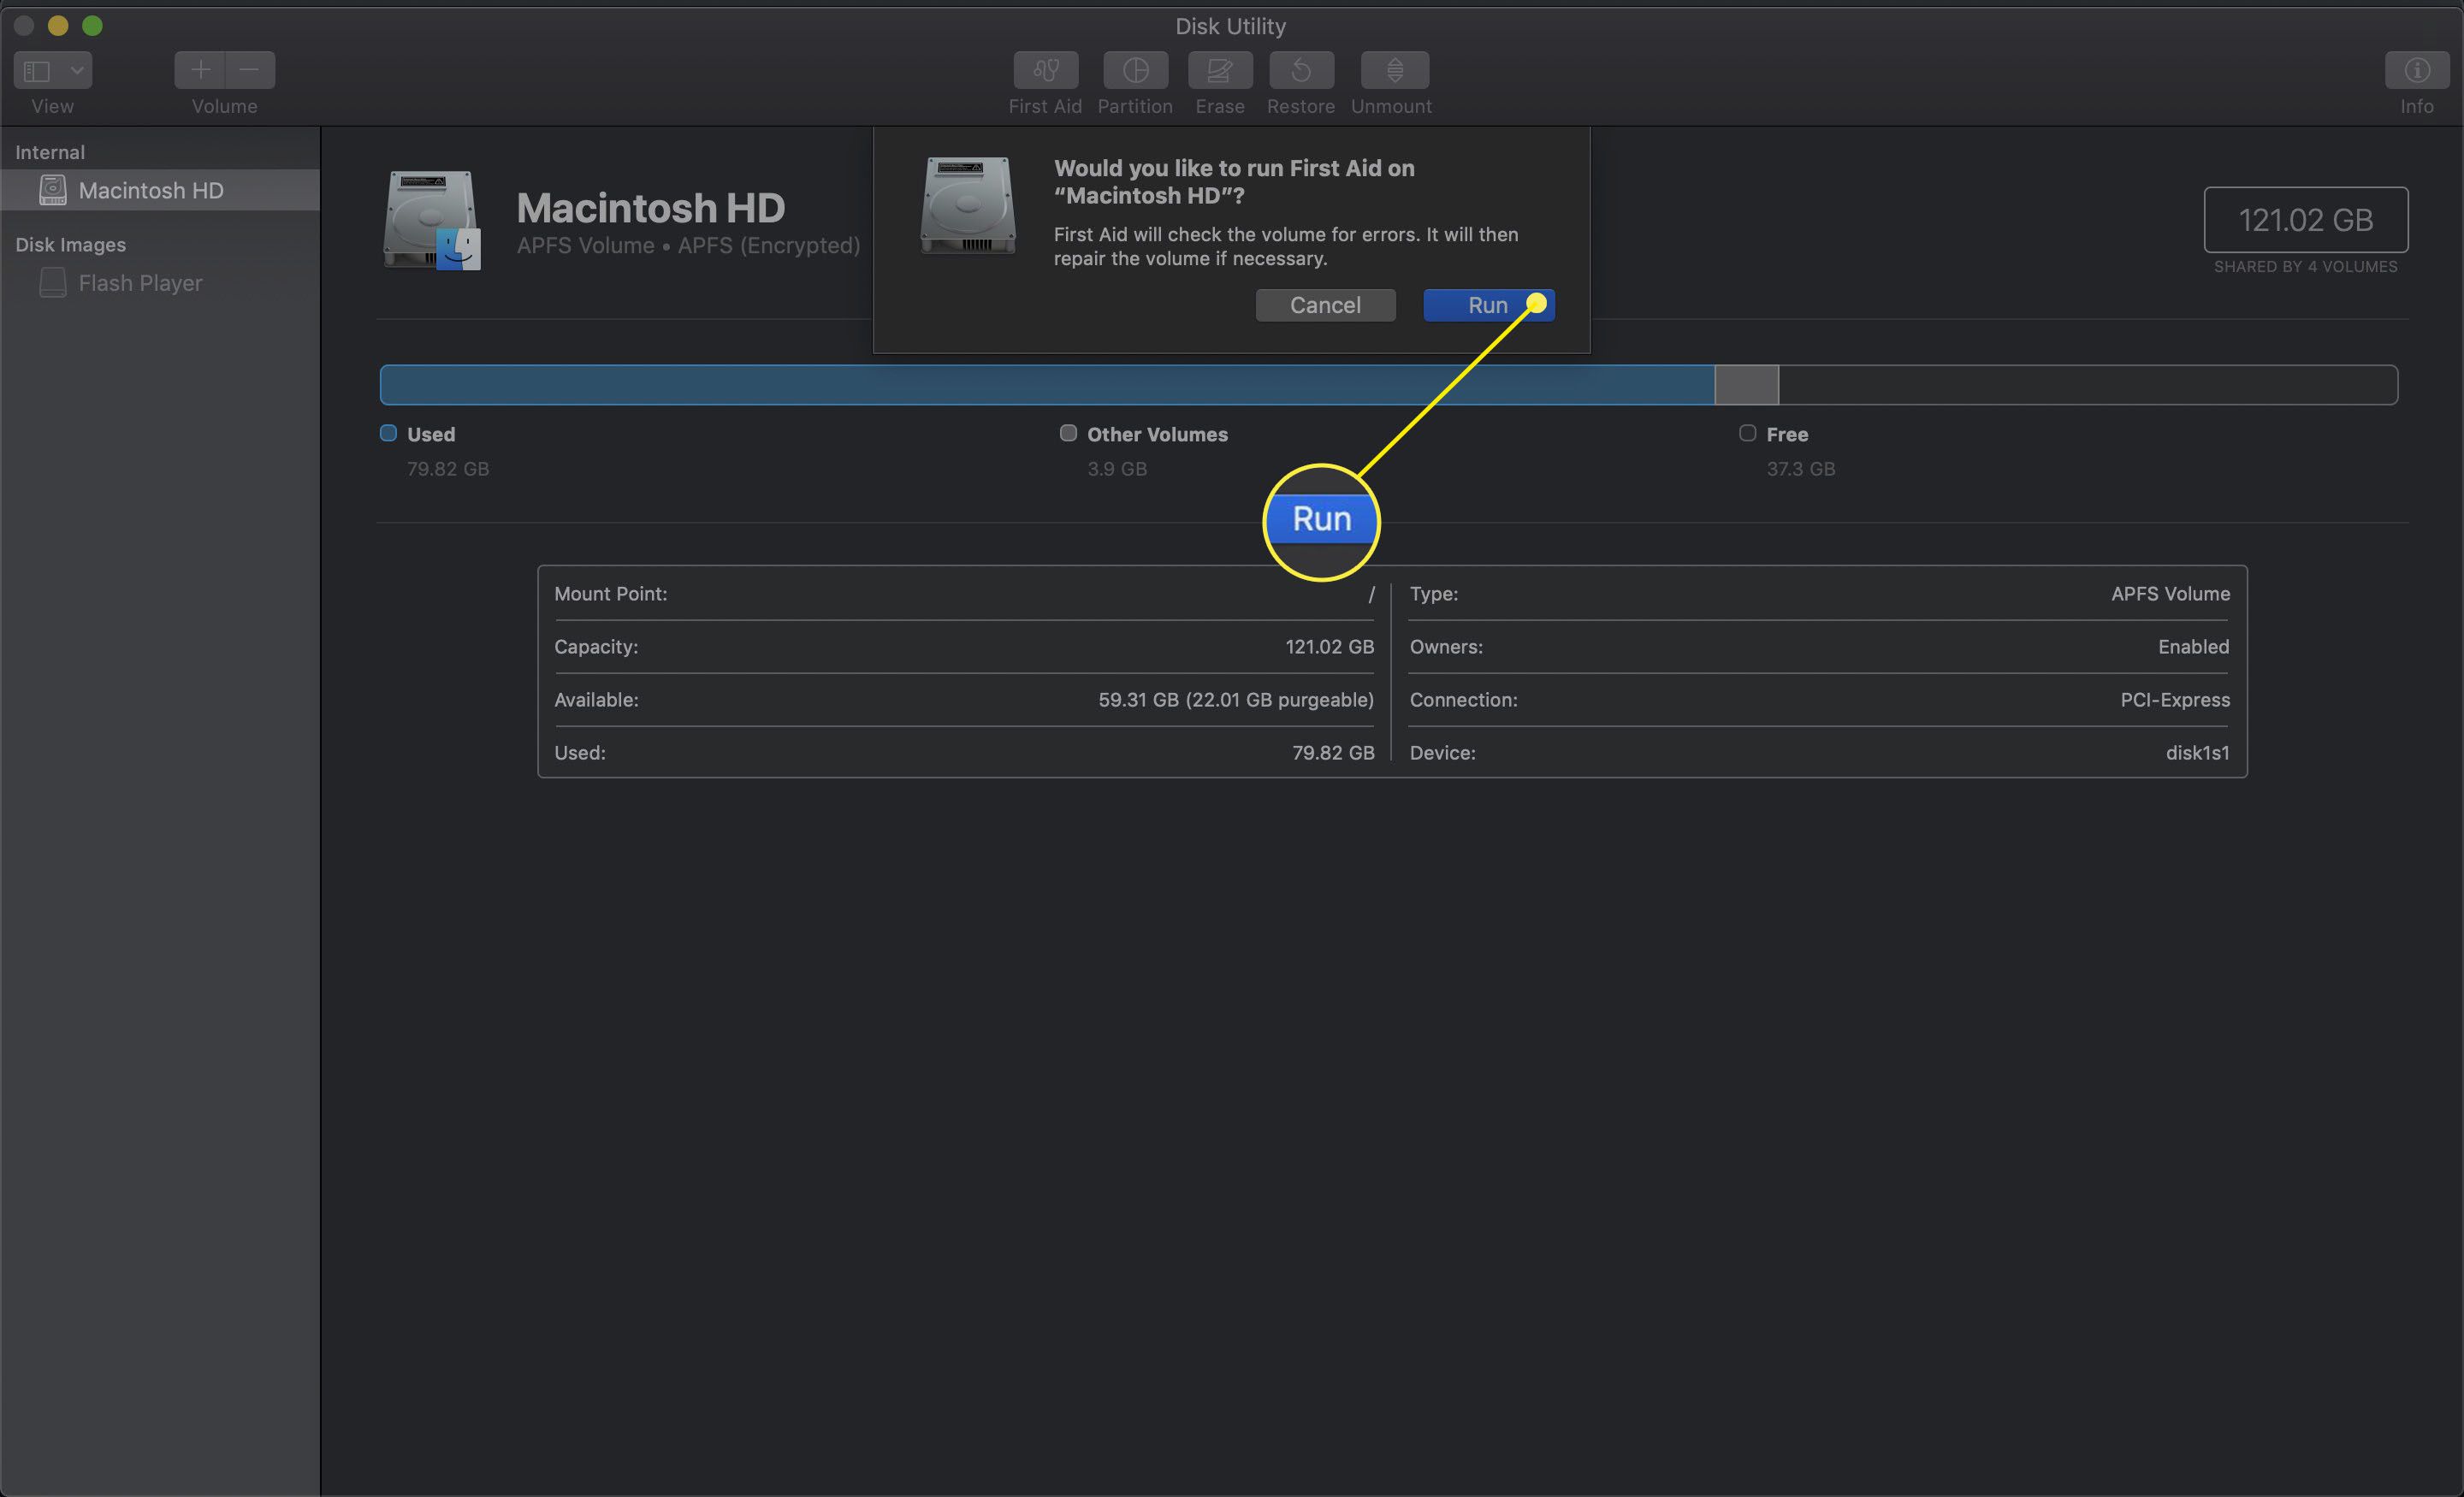Screen dimensions: 2464x1497
Task: Click the Macintosh HD sidebar drive icon
Action: click(x=52, y=190)
